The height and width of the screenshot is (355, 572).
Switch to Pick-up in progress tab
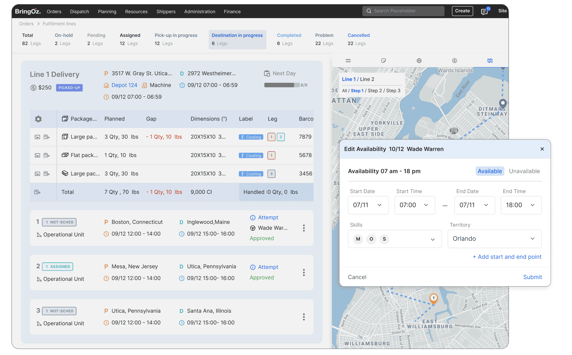click(176, 39)
